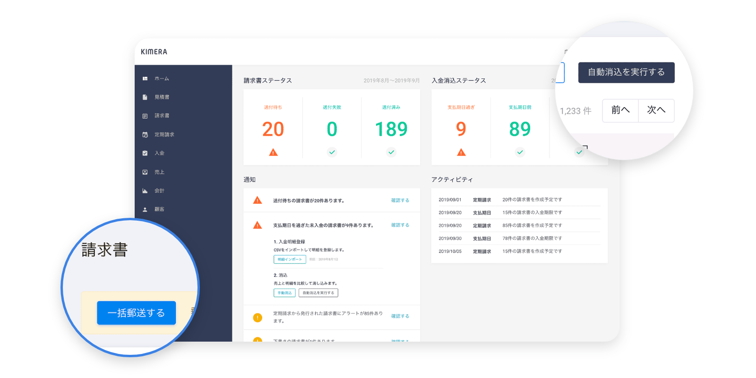756x378 pixels.
Task: Select 売上 in the sidebar
Action: (x=159, y=172)
